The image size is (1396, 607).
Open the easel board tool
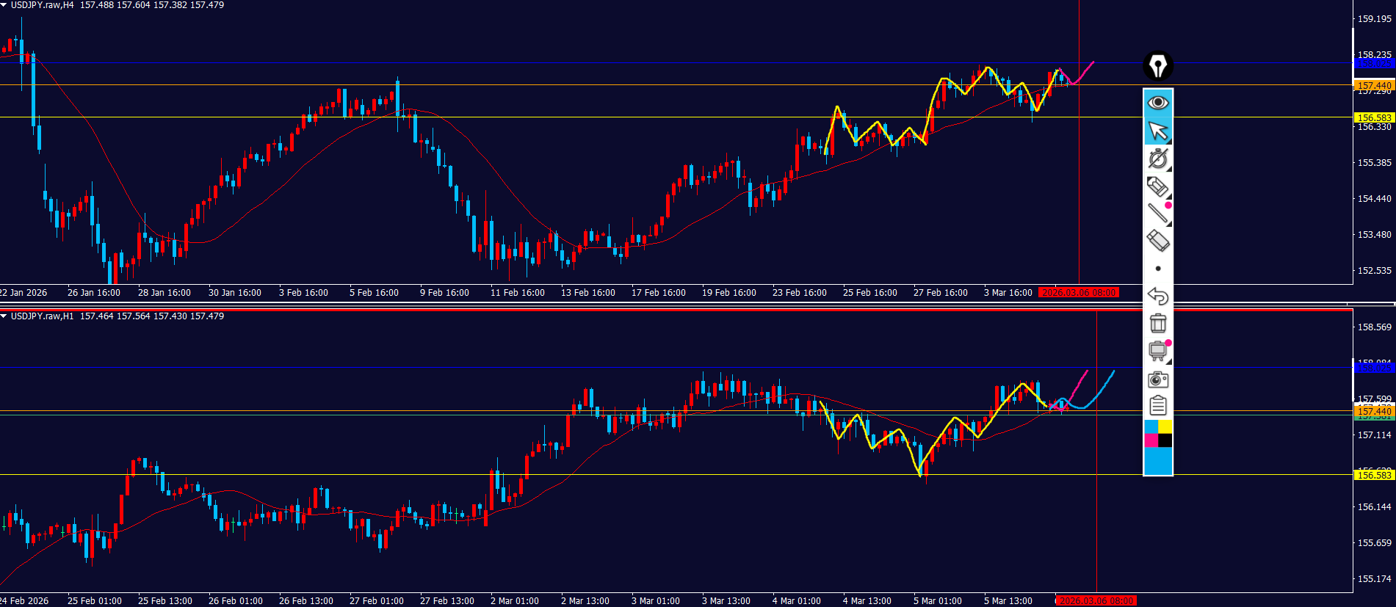[1157, 351]
